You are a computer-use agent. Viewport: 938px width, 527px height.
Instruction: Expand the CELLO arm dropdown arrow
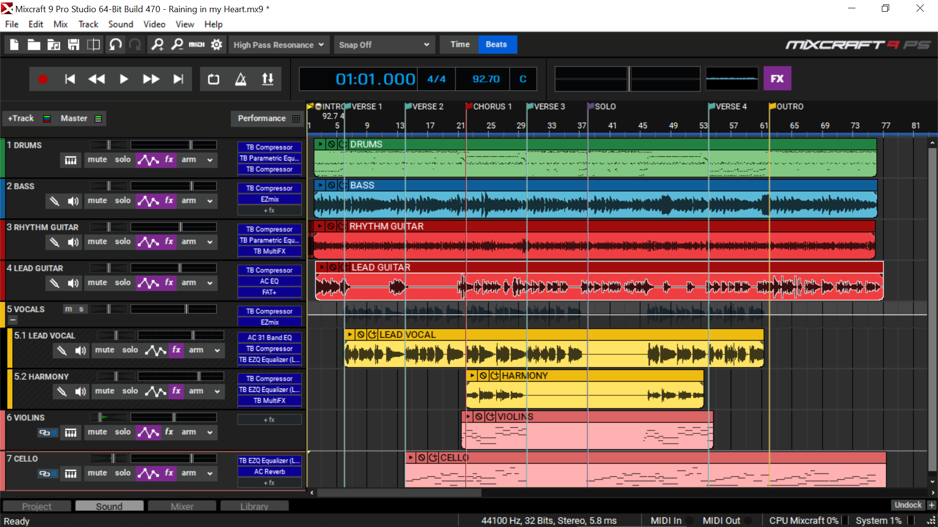click(x=210, y=473)
